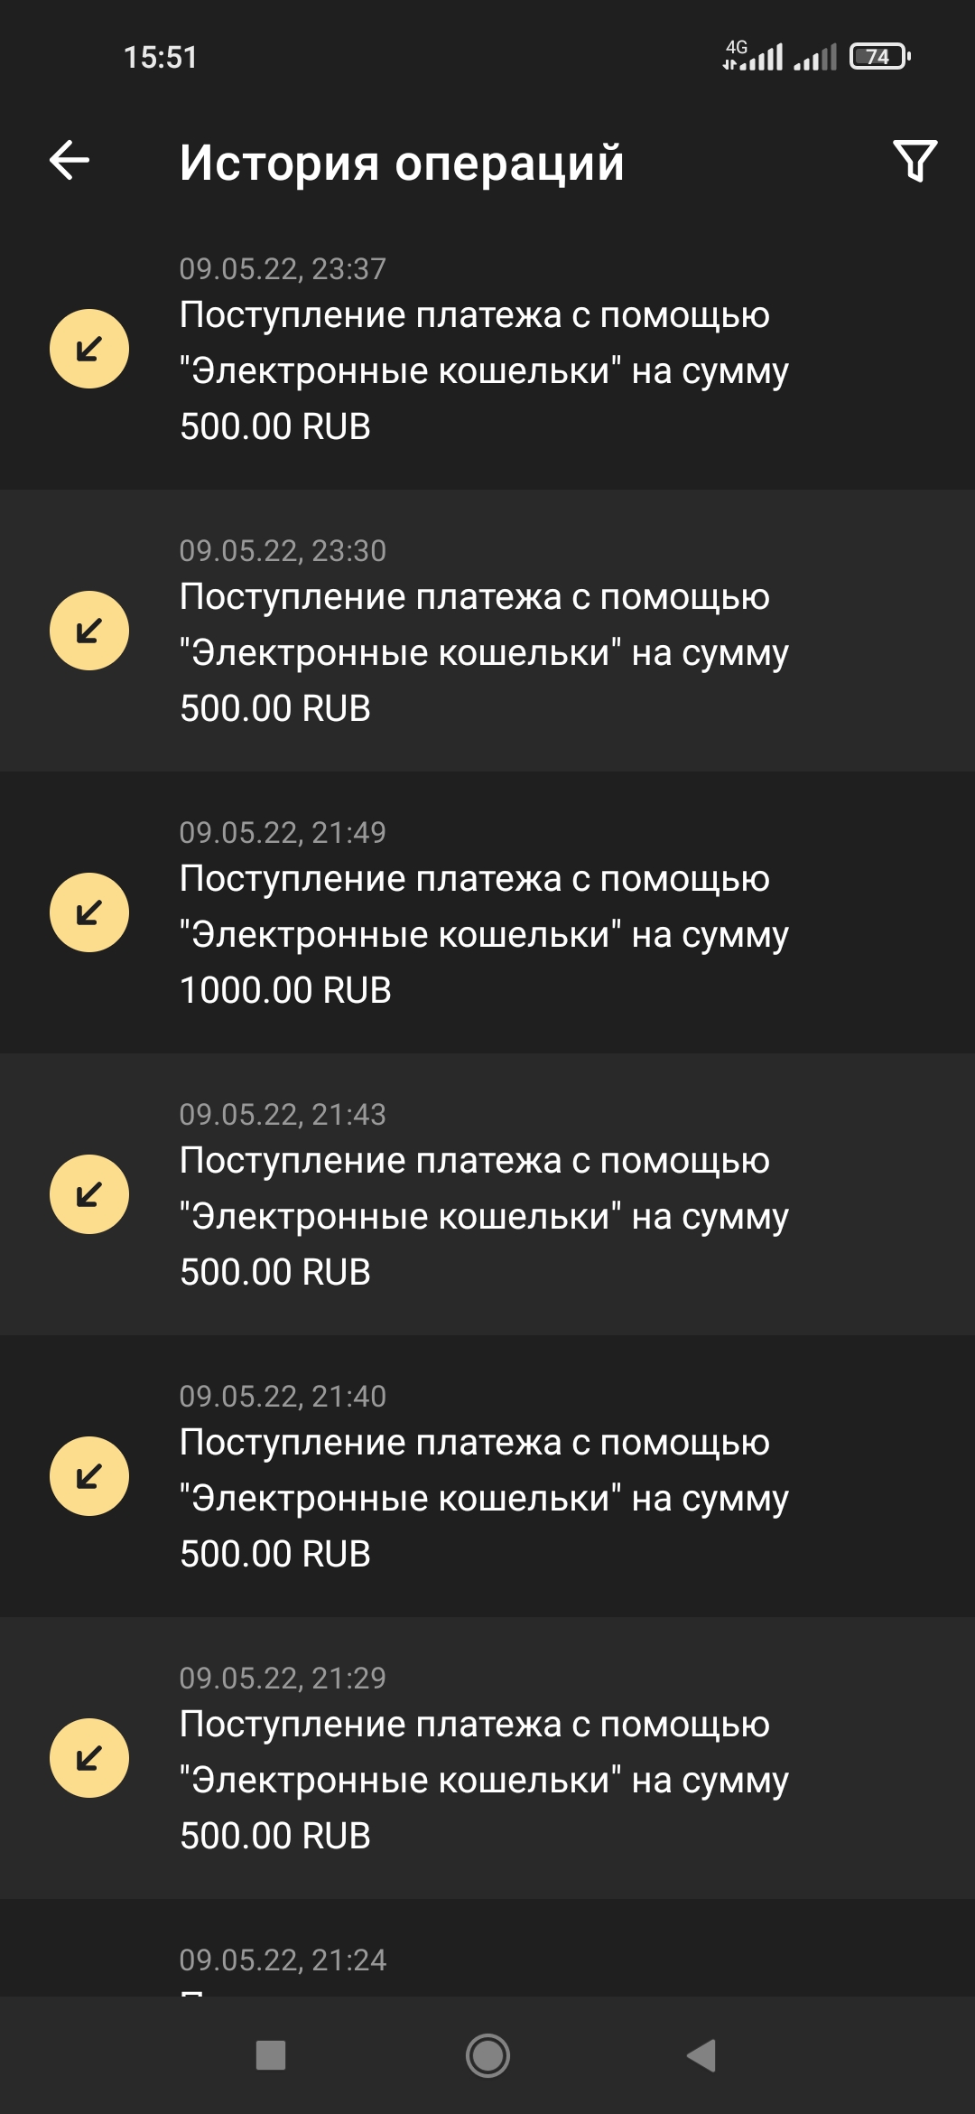Open the 23:37 operation's description text

pyautogui.click(x=484, y=370)
